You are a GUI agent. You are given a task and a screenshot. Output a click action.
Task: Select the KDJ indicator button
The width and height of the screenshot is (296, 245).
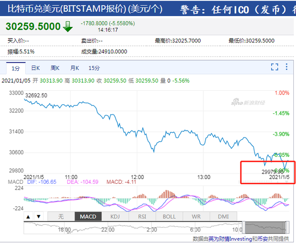click(115, 217)
